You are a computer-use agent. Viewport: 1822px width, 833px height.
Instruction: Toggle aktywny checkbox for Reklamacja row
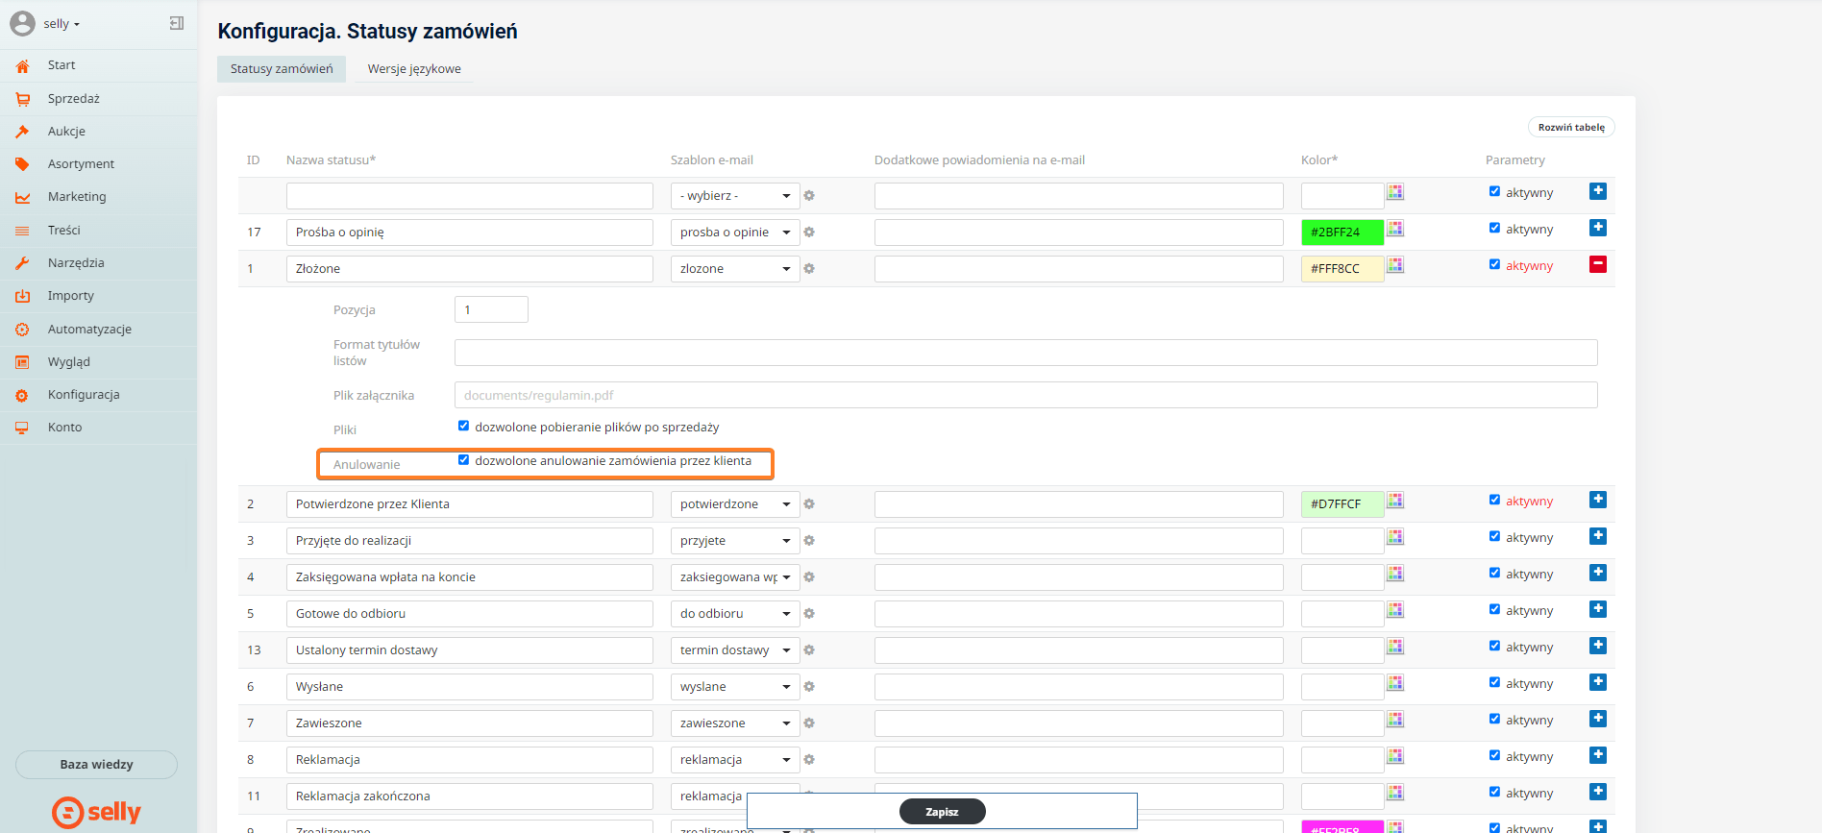[x=1494, y=755]
